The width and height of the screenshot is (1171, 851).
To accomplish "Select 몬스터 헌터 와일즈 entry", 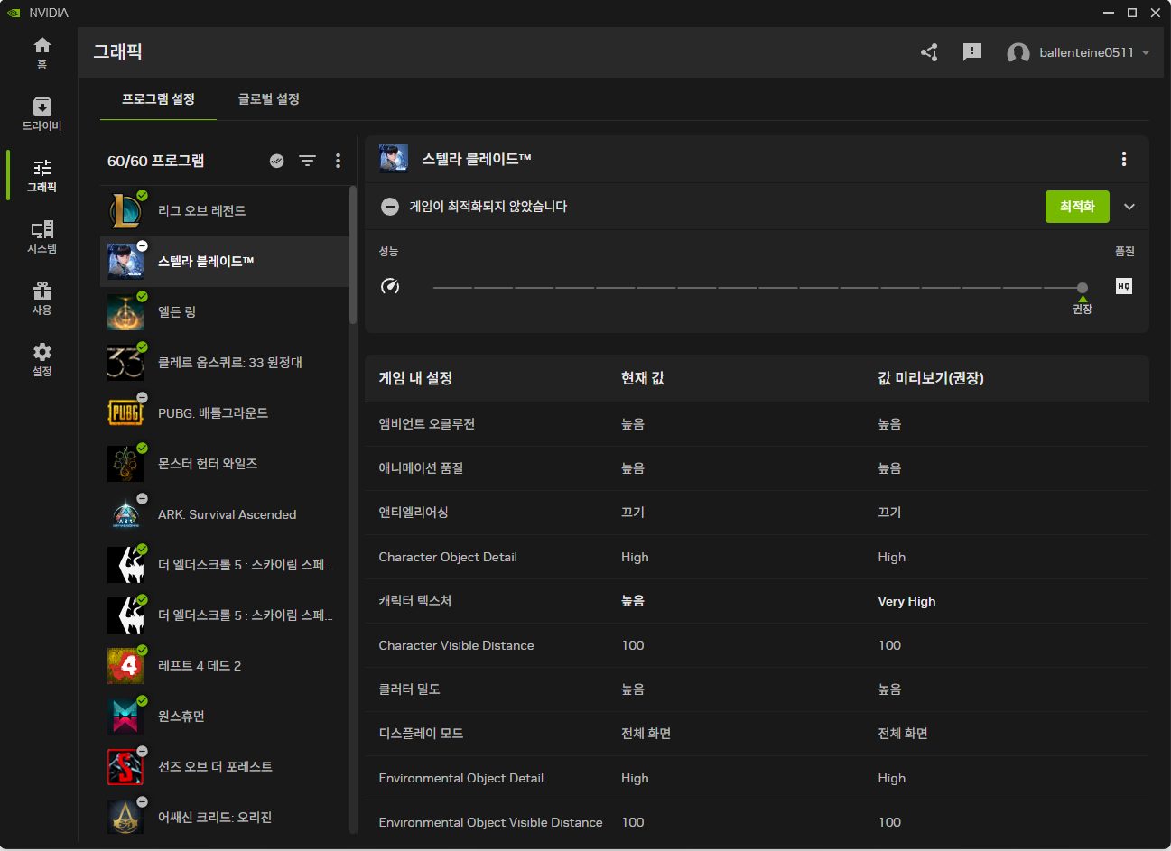I will coord(224,464).
